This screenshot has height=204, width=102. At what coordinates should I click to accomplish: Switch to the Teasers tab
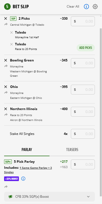click(72, 150)
